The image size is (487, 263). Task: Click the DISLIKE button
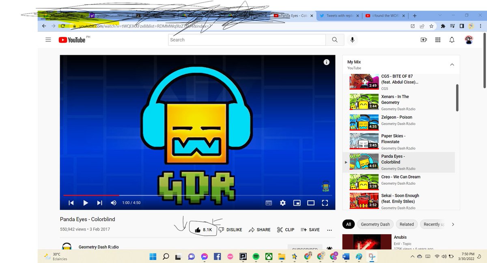(230, 230)
